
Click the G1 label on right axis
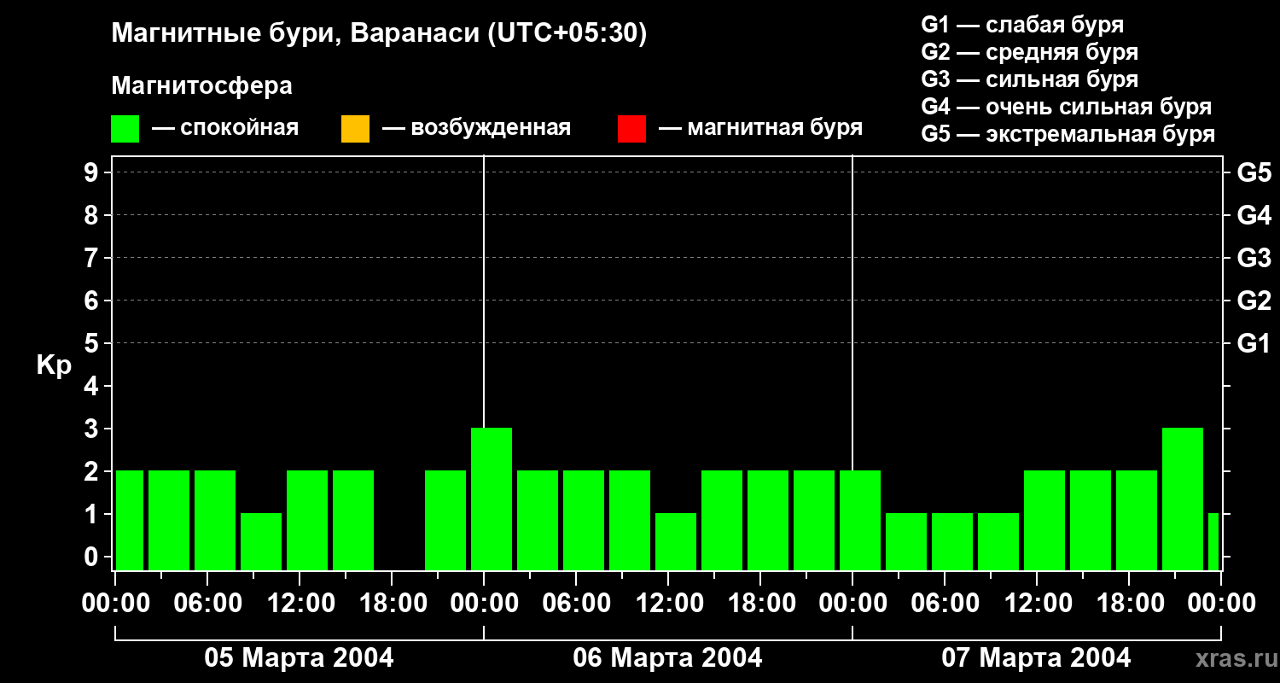tap(1254, 343)
